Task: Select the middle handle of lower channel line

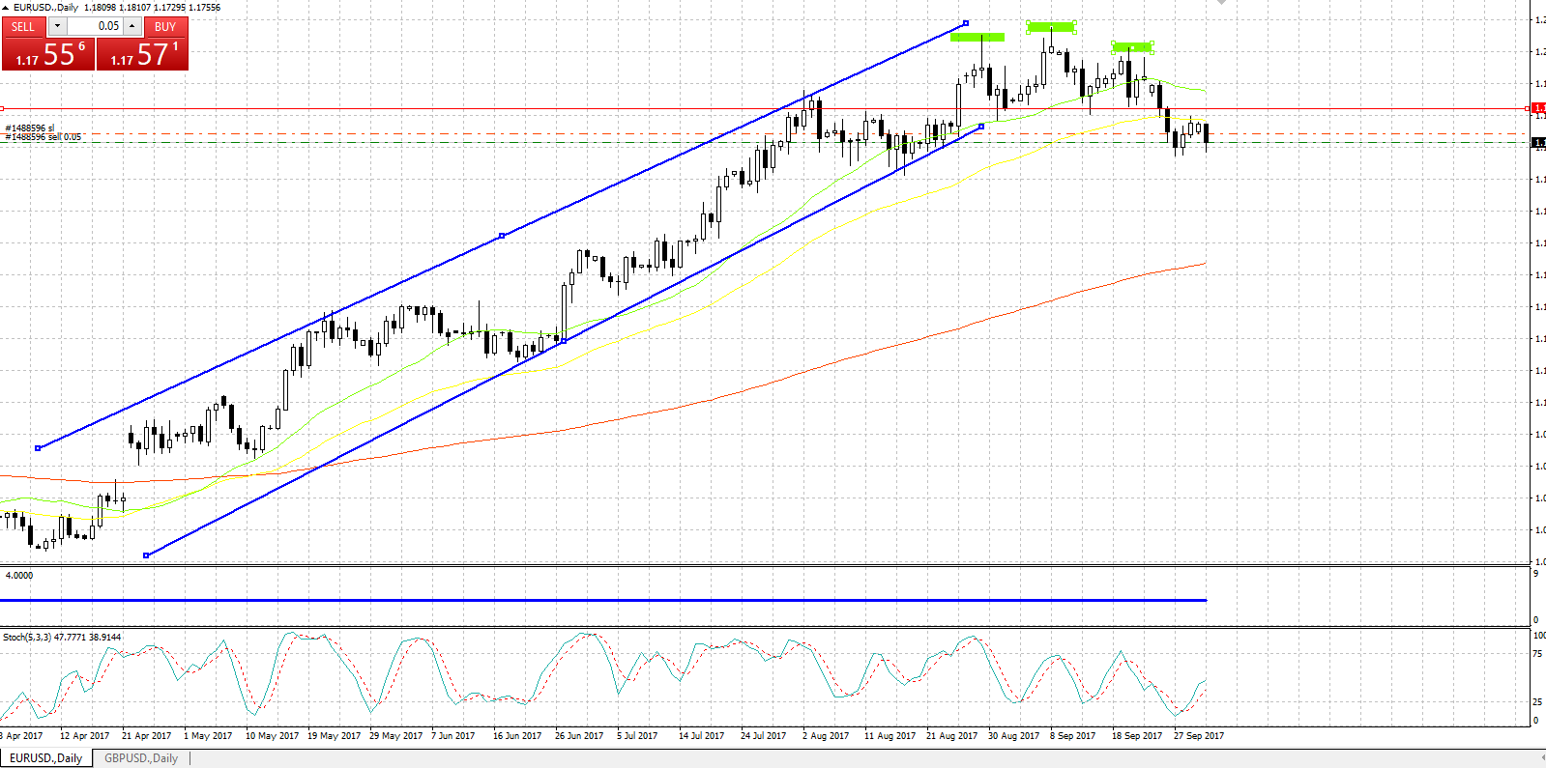Action: (564, 340)
